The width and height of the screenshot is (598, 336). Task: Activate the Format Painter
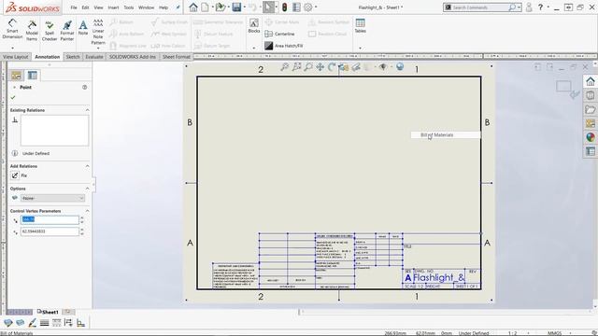67,31
